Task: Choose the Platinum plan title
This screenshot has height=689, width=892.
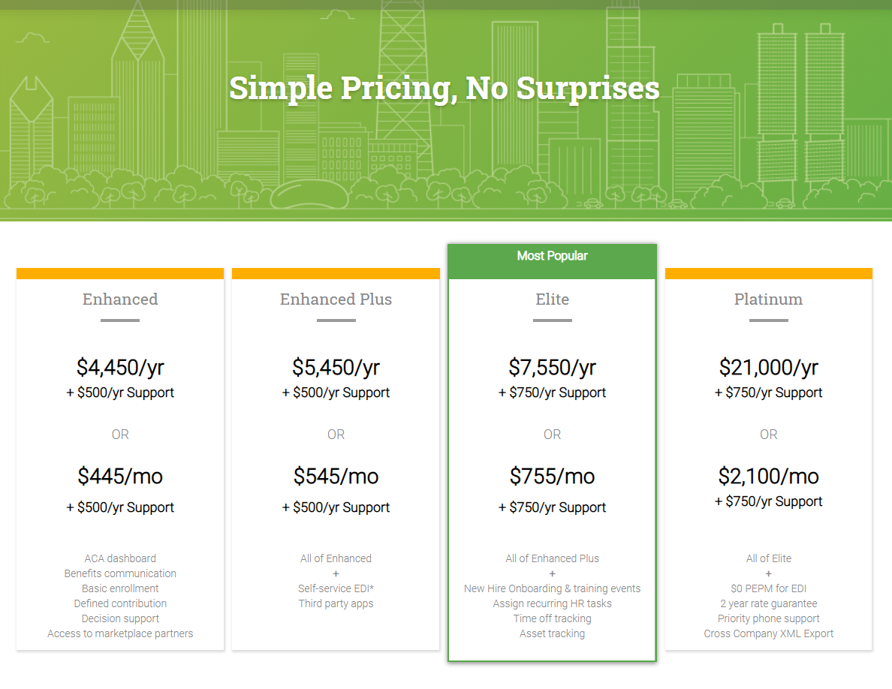Action: [768, 299]
